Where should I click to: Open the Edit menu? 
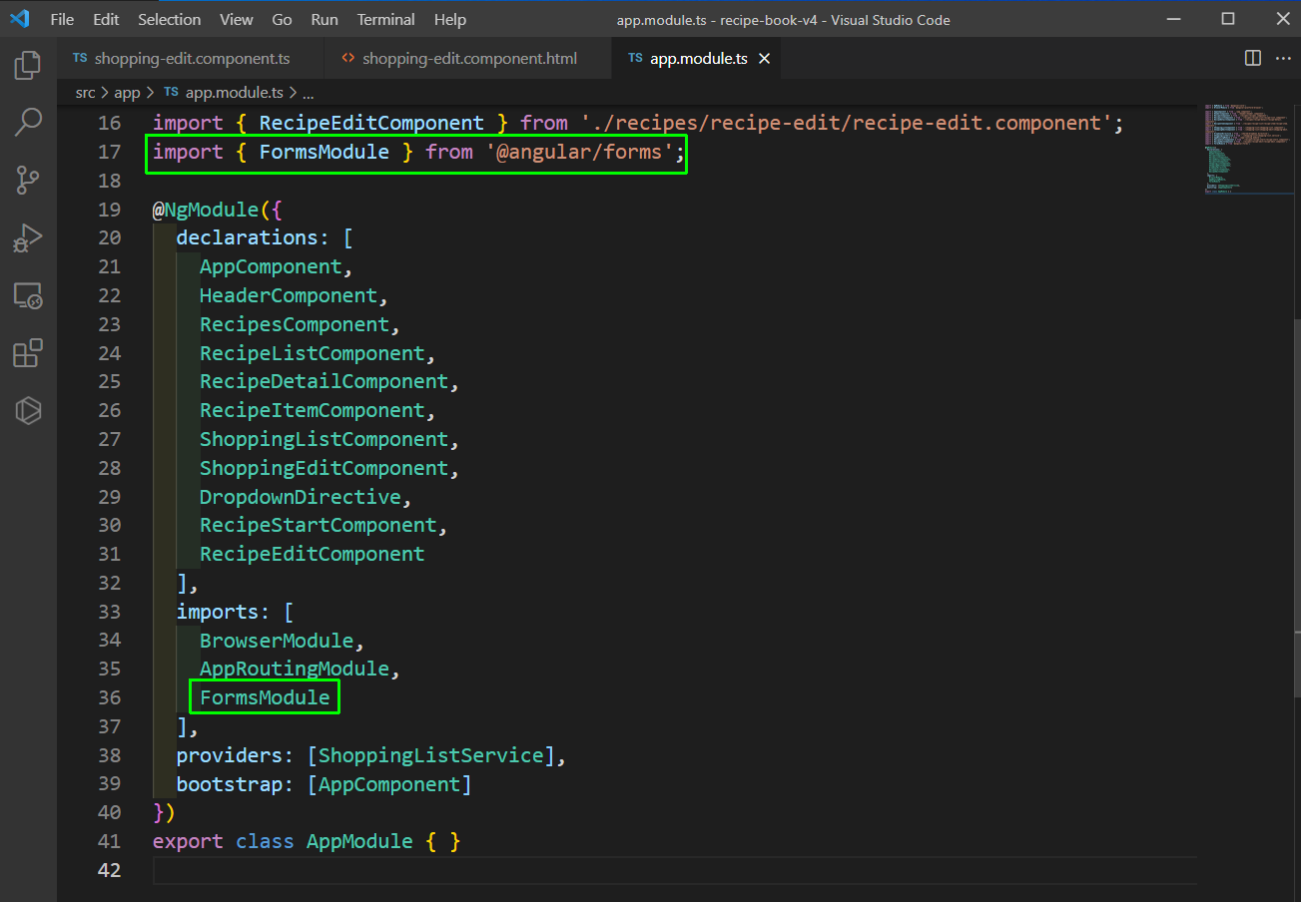[106, 19]
